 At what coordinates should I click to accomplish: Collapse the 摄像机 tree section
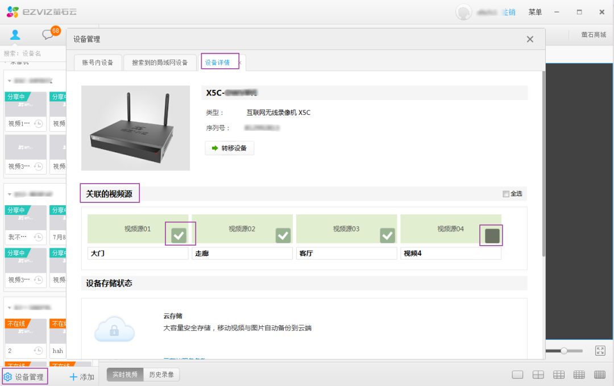6,62
